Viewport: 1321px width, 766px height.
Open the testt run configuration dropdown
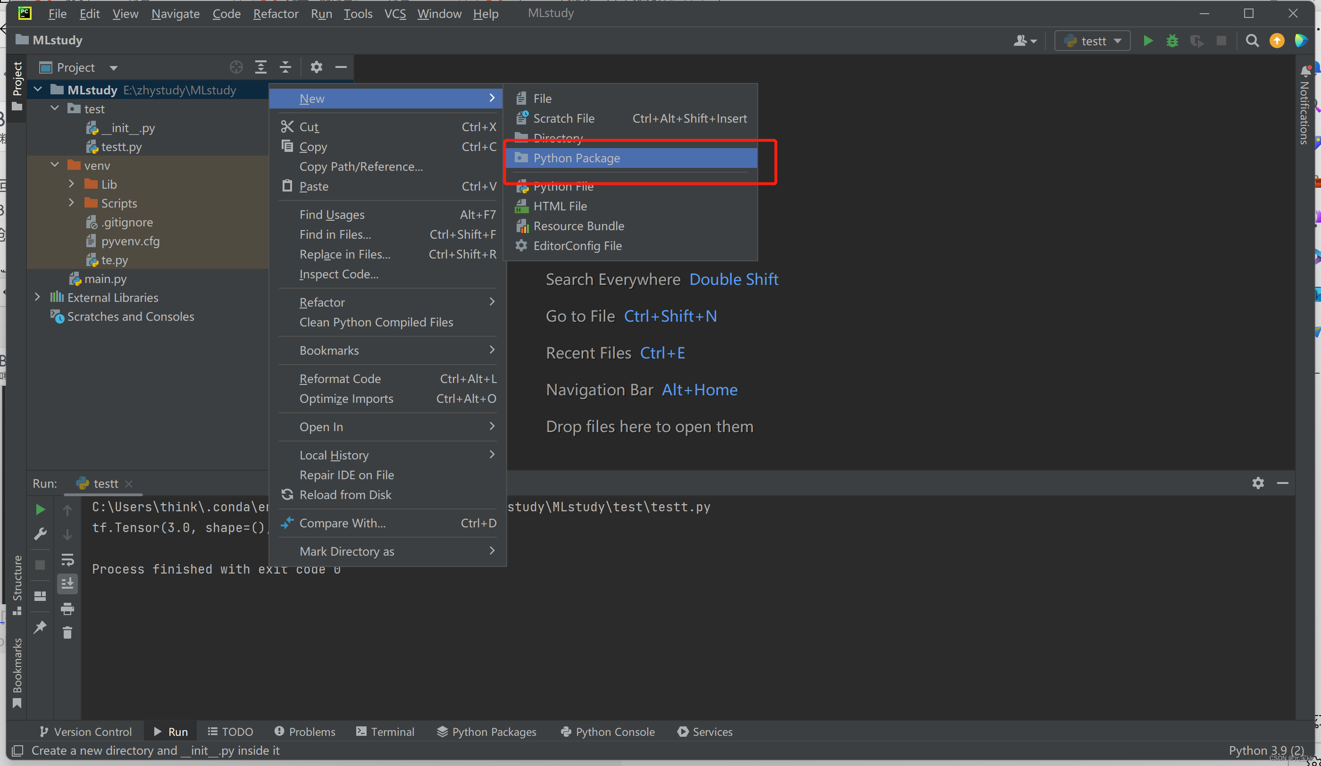point(1092,41)
